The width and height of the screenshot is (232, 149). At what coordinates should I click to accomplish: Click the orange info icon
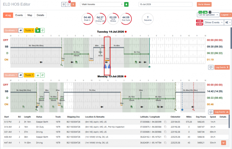click(x=73, y=5)
